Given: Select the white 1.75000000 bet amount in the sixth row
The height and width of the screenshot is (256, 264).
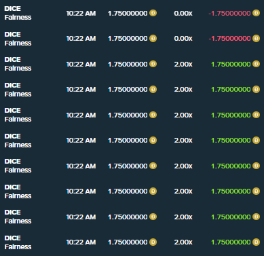Looking at the screenshot, I should coord(128,141).
